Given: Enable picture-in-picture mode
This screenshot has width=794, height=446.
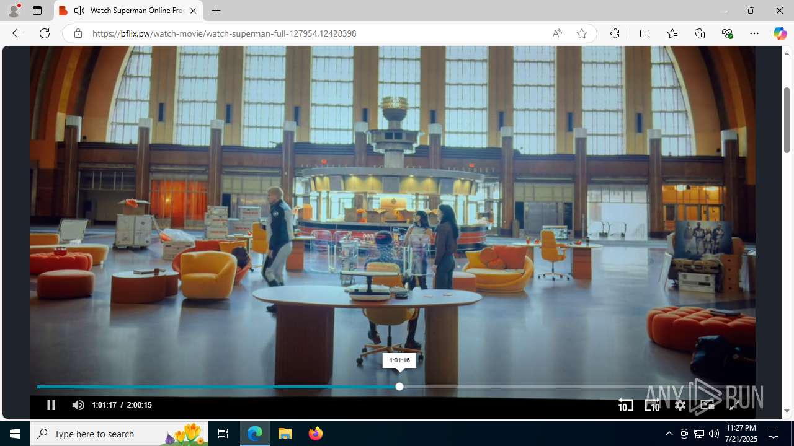Looking at the screenshot, I should (707, 405).
